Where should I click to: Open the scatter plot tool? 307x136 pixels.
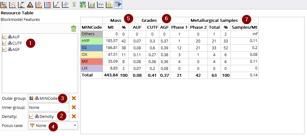pyautogui.click(x=13, y=4)
